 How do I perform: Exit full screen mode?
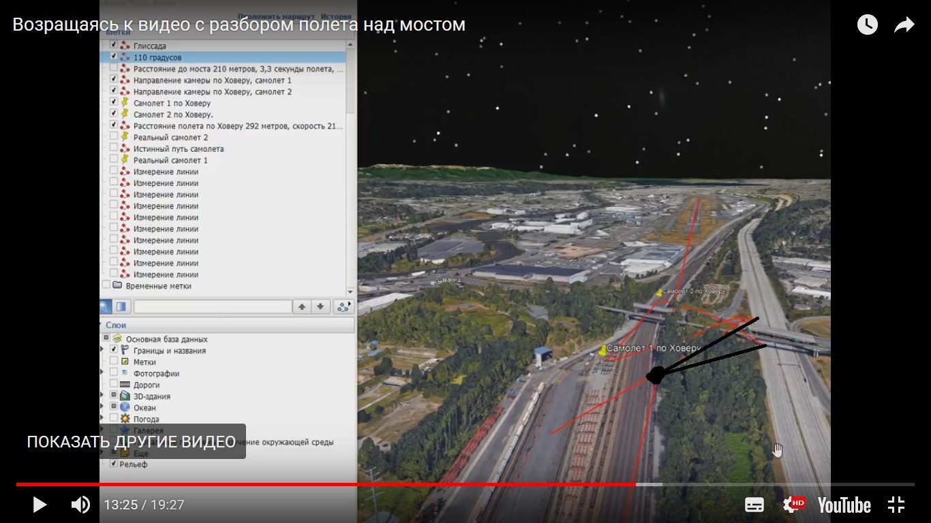click(896, 505)
